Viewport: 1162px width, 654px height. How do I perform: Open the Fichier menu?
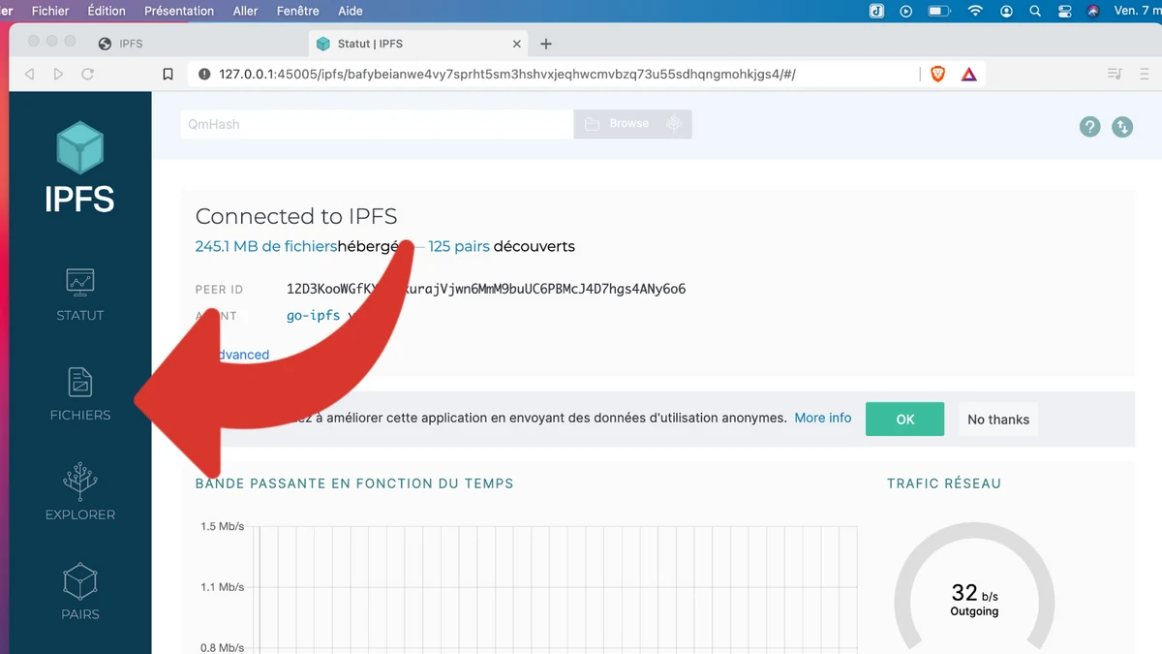point(50,11)
